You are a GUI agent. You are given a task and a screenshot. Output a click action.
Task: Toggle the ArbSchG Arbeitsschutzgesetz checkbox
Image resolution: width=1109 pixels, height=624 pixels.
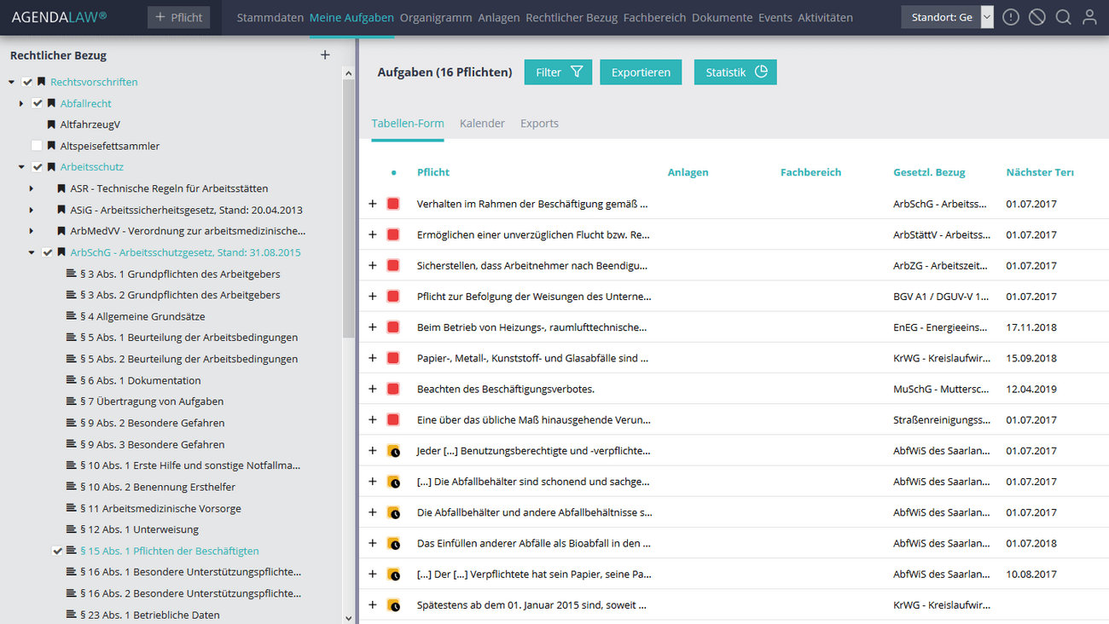(x=47, y=252)
